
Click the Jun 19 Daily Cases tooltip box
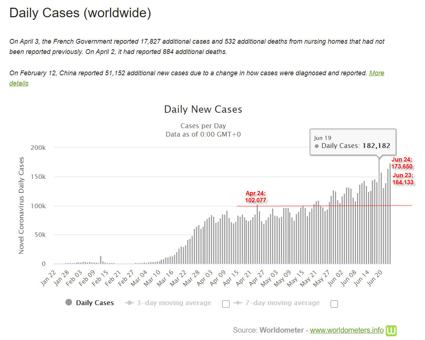[x=353, y=142]
